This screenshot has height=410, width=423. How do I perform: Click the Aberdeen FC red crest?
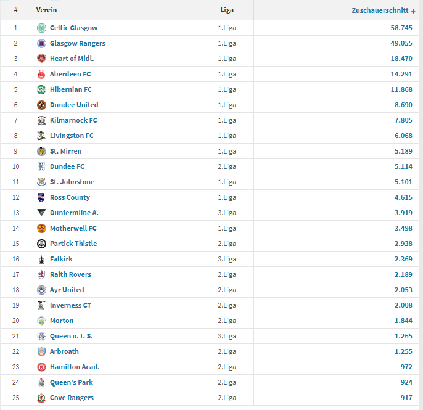[x=41, y=74]
